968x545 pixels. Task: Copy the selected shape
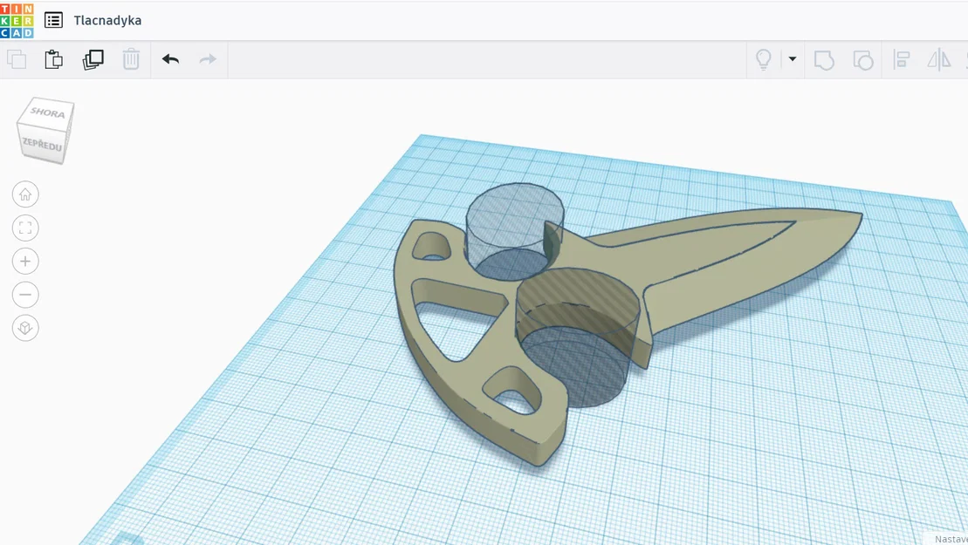(16, 59)
